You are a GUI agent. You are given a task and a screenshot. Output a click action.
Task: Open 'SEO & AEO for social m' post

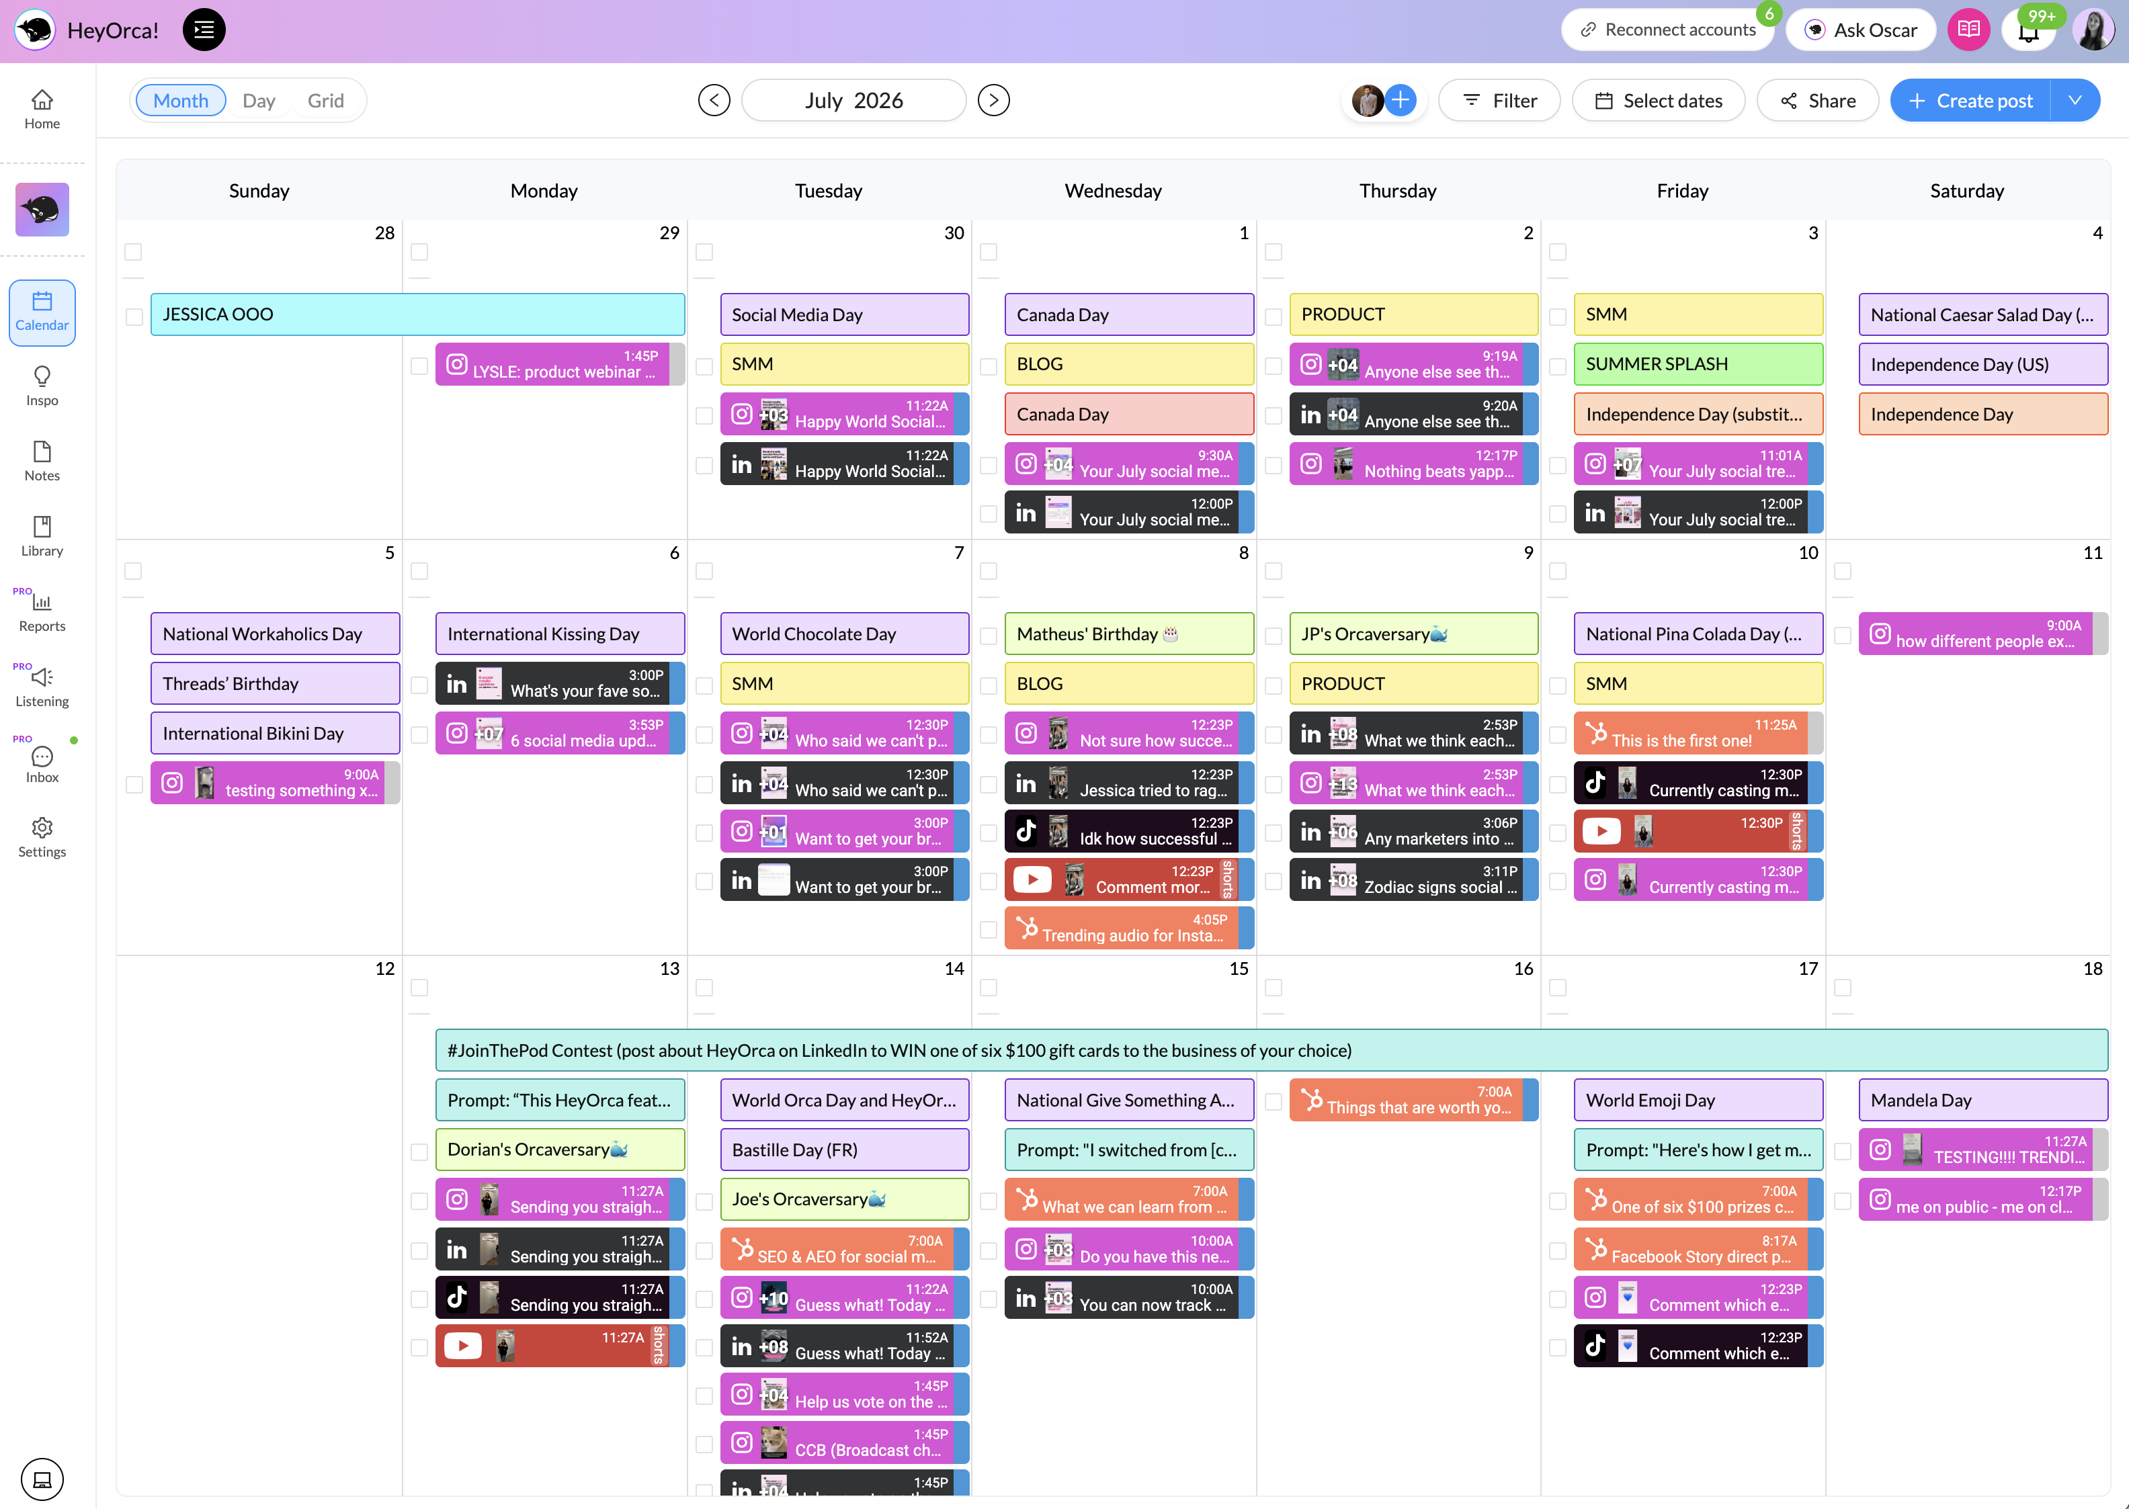(844, 1248)
